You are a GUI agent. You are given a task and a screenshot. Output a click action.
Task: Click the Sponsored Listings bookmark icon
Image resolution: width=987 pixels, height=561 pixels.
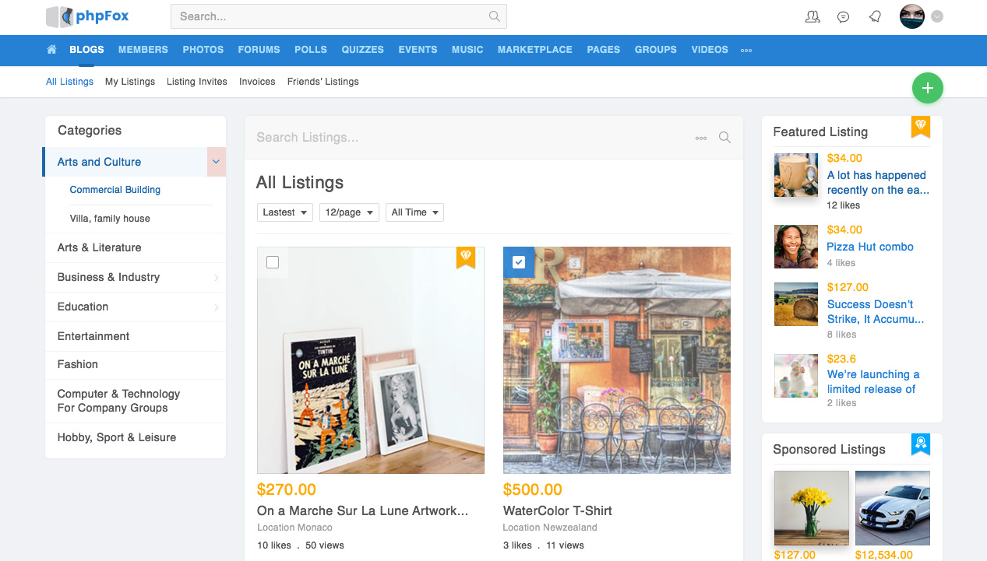tap(920, 444)
